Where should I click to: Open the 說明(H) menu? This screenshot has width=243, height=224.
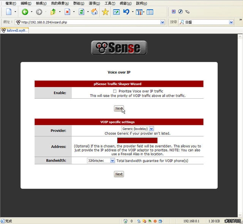(142, 3)
